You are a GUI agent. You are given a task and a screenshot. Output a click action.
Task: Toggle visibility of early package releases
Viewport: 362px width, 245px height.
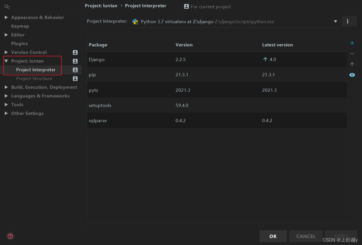[x=352, y=75]
